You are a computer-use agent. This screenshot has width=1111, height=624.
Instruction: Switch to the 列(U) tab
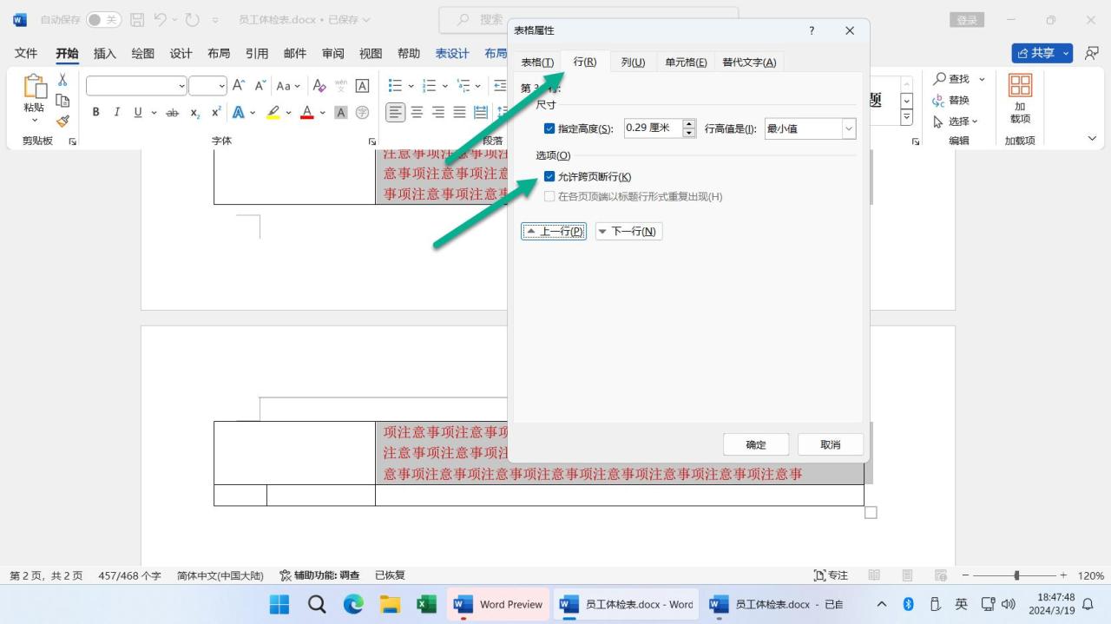[633, 62]
